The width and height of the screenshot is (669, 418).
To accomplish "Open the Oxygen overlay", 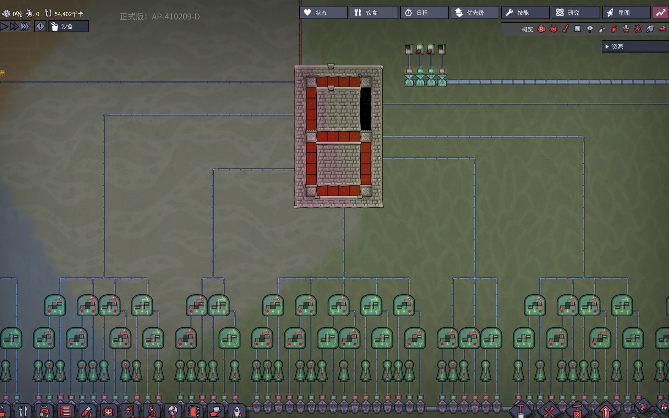I will [x=542, y=29].
